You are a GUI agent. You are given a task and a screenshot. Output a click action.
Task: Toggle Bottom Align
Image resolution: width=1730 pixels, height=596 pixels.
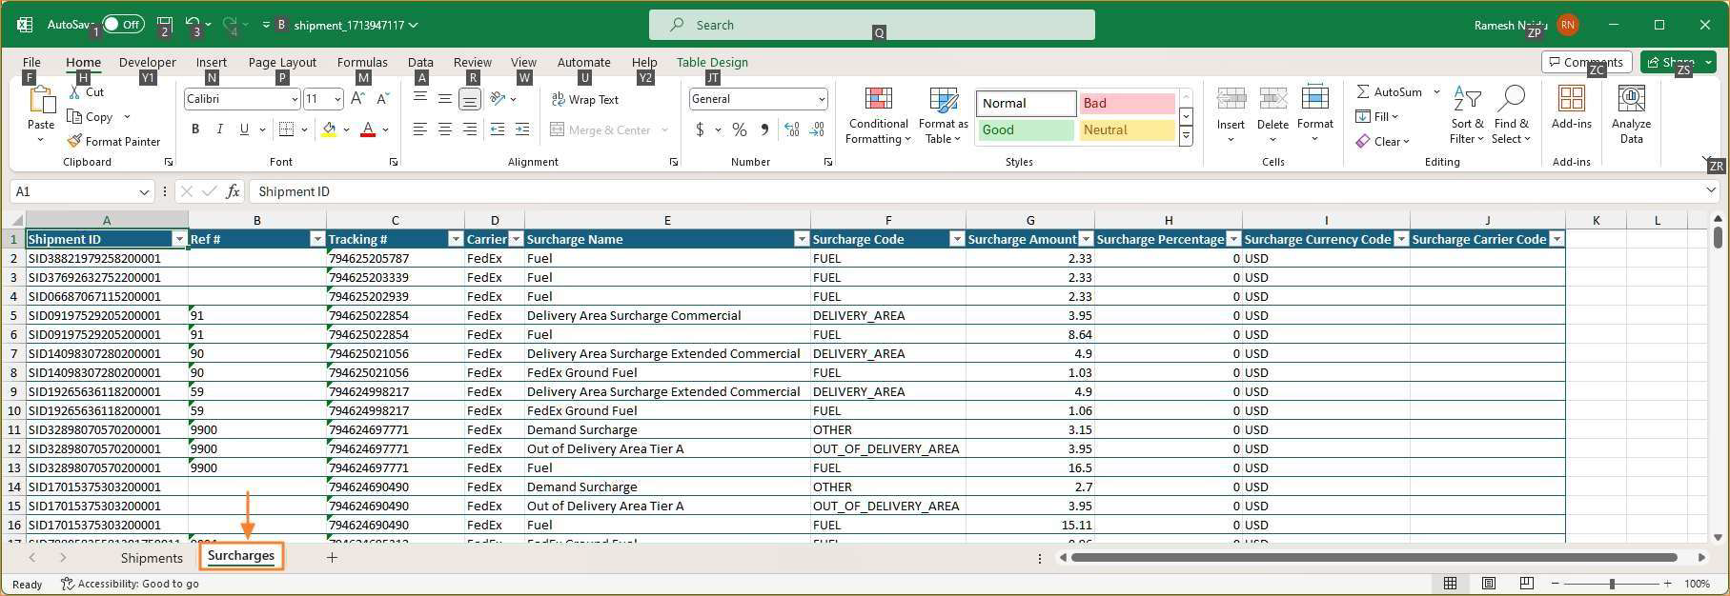tap(469, 99)
